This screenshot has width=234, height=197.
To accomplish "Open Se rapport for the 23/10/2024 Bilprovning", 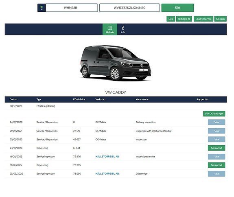I will (217, 148).
